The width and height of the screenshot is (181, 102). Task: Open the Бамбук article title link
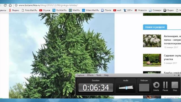tap(172, 73)
